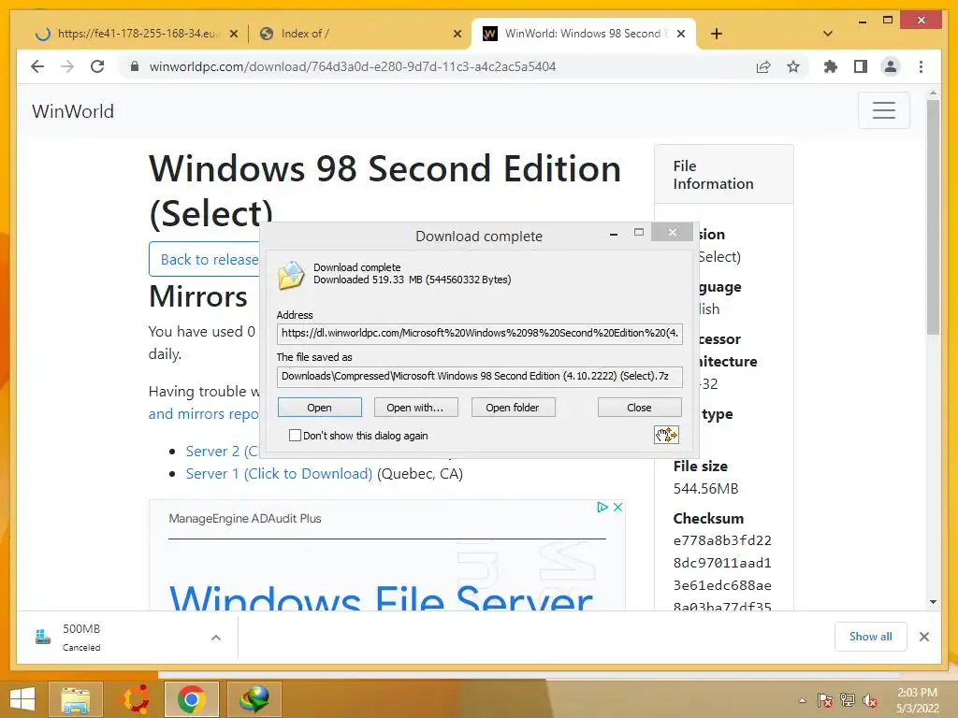Image resolution: width=958 pixels, height=718 pixels.
Task: Click the AdChoices triangle icon
Action: click(x=602, y=507)
